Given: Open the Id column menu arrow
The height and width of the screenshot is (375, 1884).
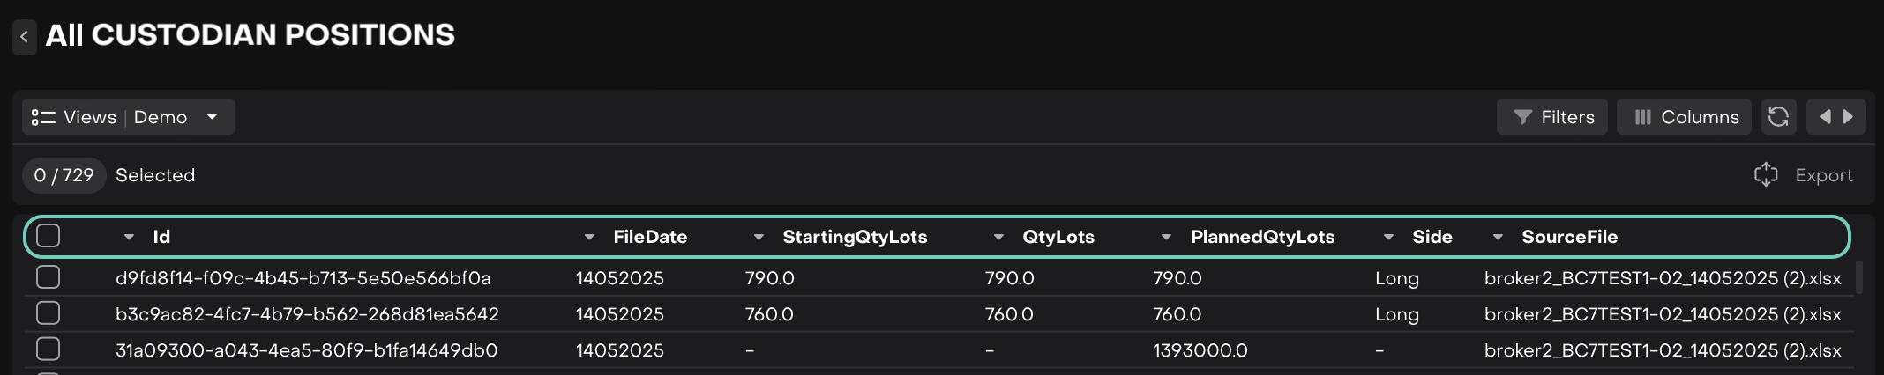Looking at the screenshot, I should click(x=130, y=237).
